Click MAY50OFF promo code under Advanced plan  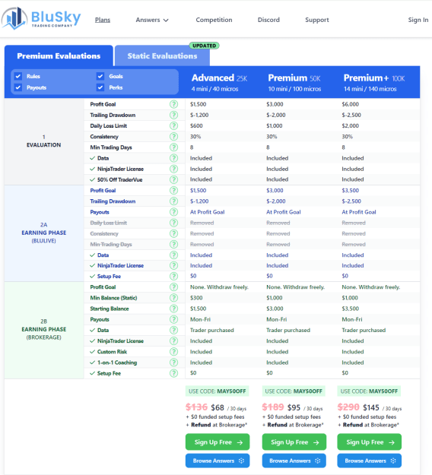pos(218,391)
